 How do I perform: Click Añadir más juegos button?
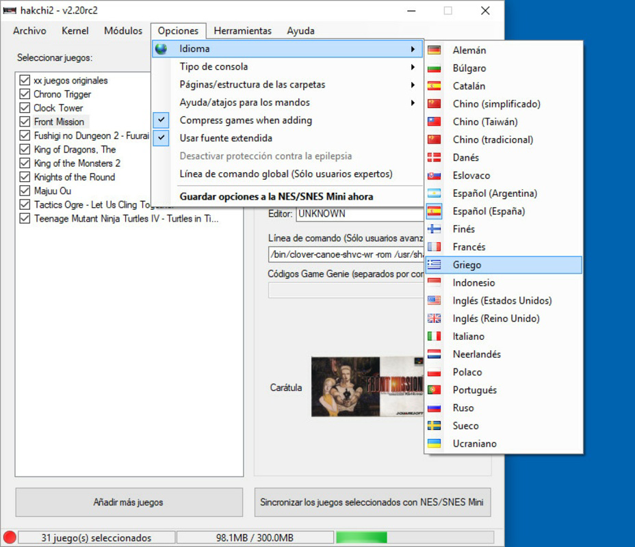pyautogui.click(x=129, y=502)
